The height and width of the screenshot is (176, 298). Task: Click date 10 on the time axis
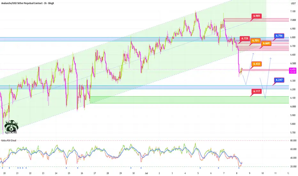tap(263, 173)
